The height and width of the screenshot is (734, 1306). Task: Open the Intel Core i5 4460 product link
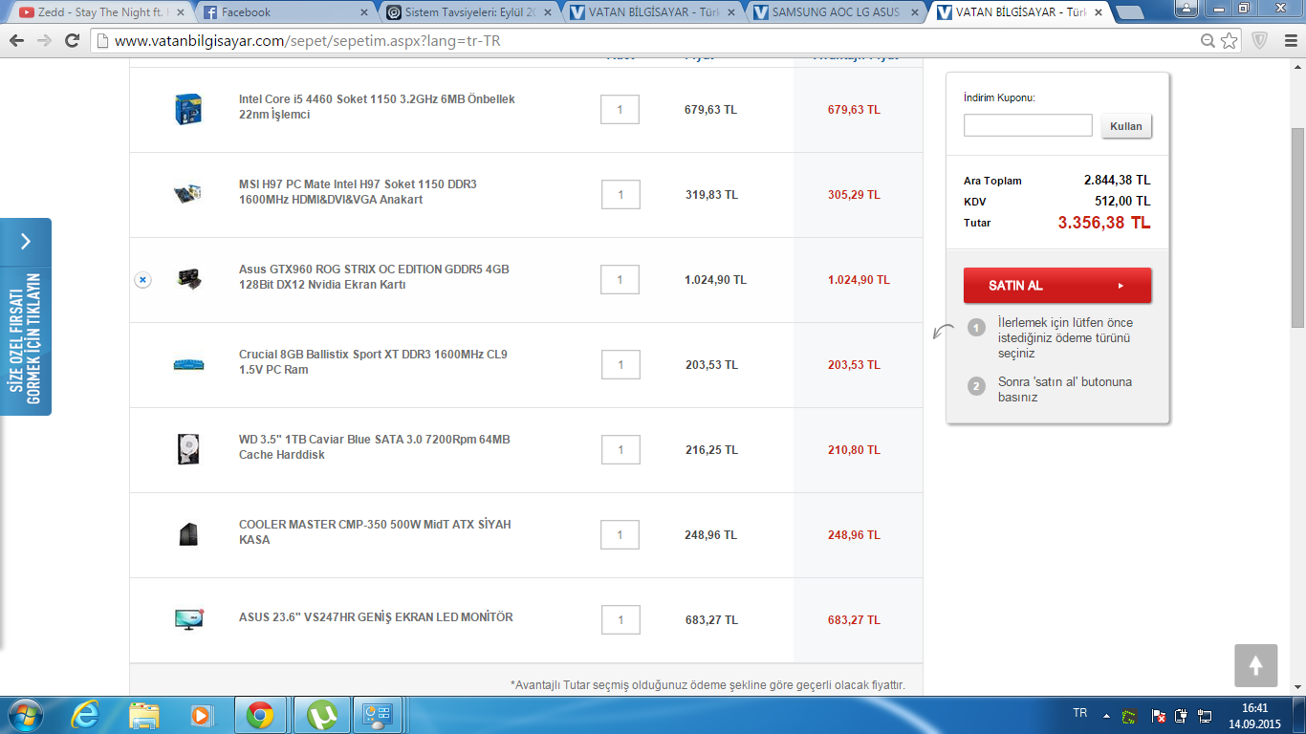[x=377, y=107]
